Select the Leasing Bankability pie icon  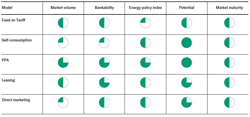(x=104, y=83)
